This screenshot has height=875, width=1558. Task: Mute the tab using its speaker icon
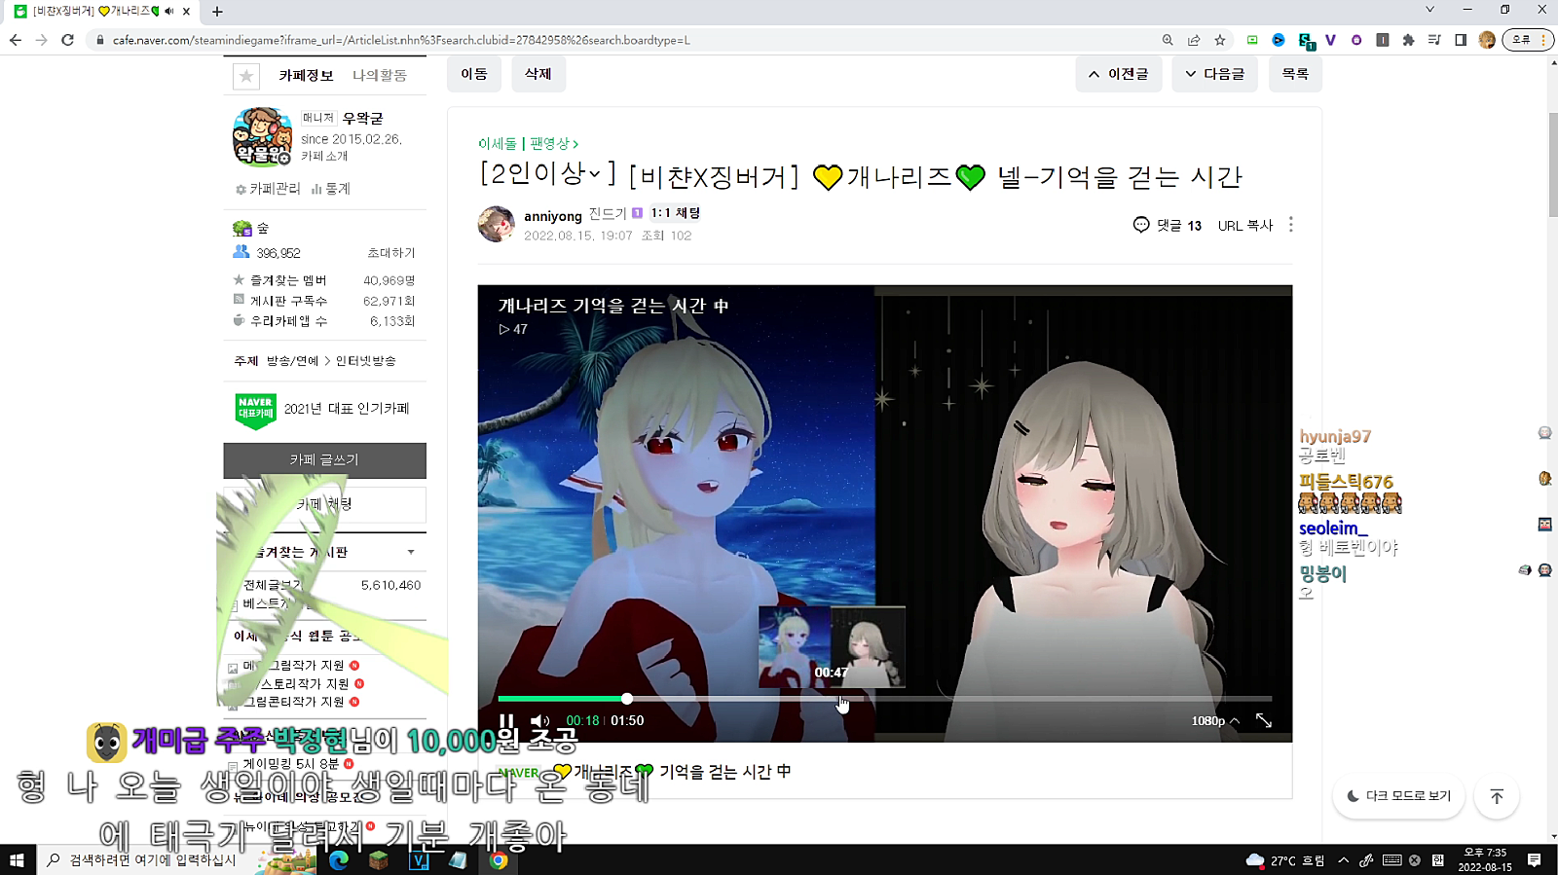point(168,12)
